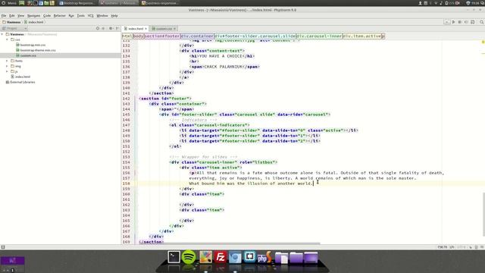Collapse the Vastness project root
Image resolution: width=485 pixels, height=273 pixels.
2,34
